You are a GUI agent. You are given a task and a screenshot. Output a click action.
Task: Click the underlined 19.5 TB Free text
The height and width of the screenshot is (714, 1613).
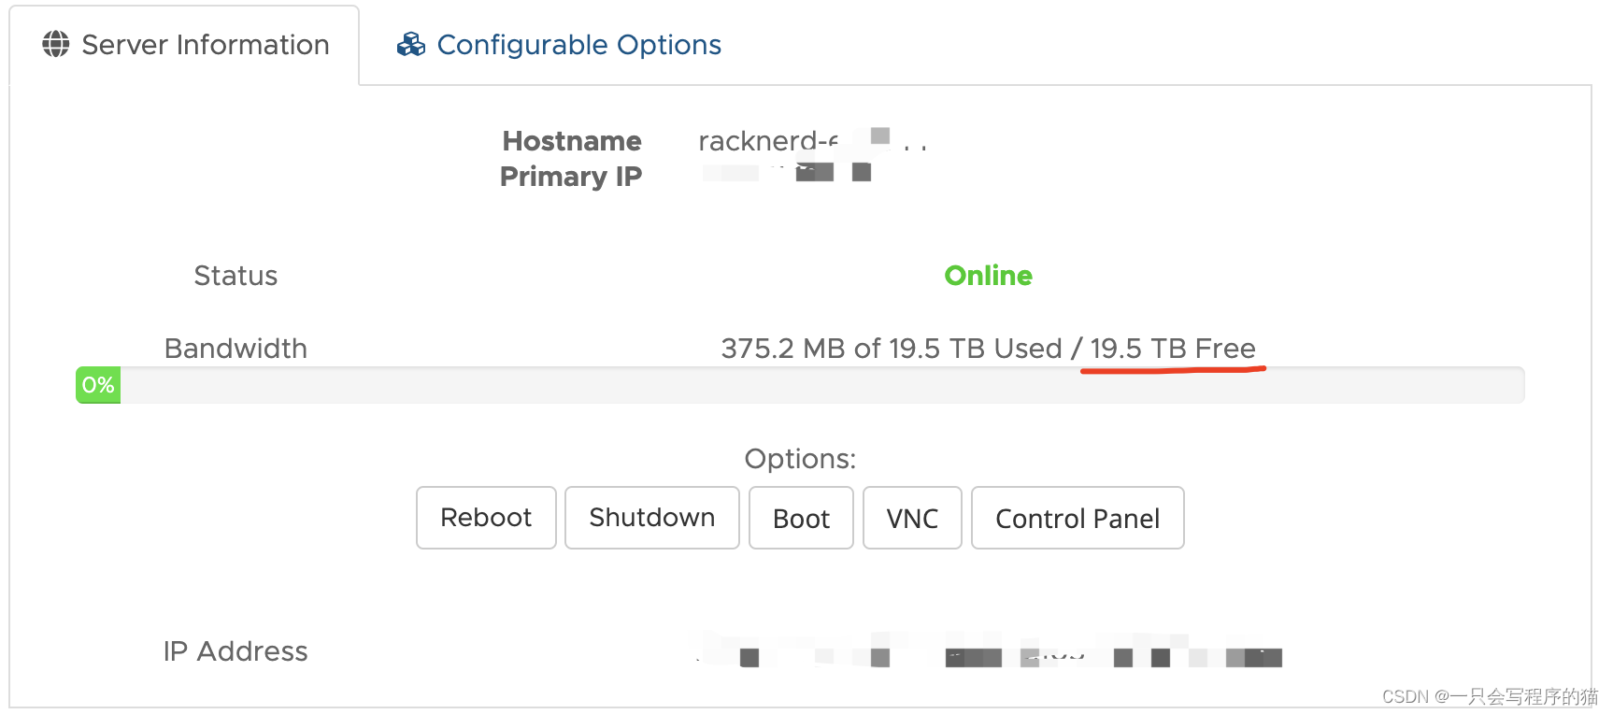tap(1172, 349)
